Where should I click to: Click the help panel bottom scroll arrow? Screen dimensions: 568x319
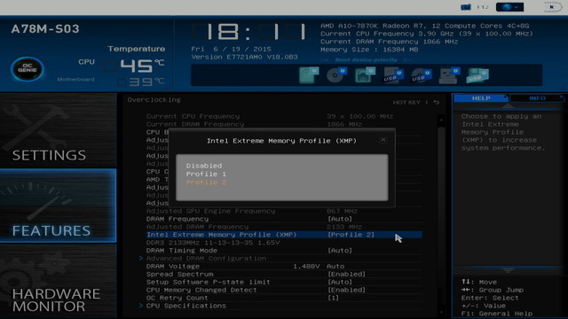(508, 270)
